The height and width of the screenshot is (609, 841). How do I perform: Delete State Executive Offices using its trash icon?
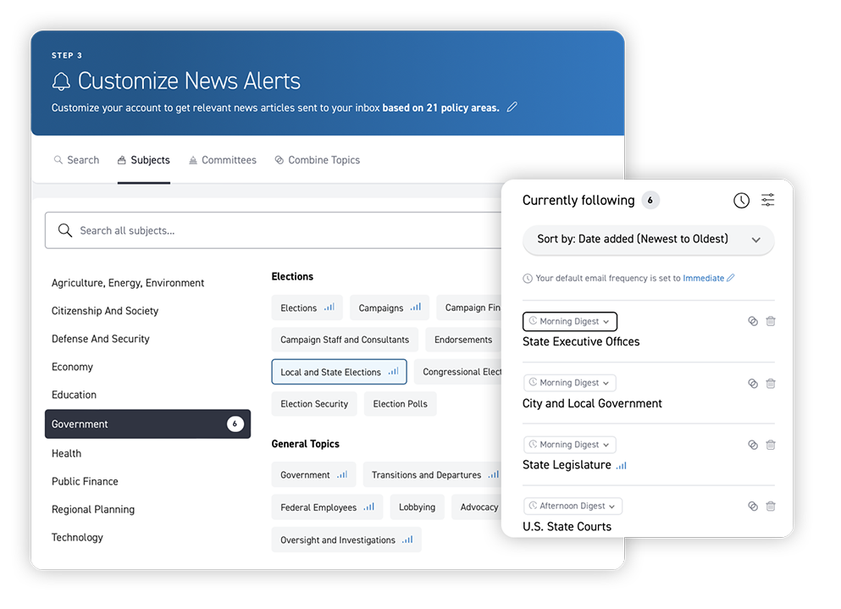(x=771, y=321)
